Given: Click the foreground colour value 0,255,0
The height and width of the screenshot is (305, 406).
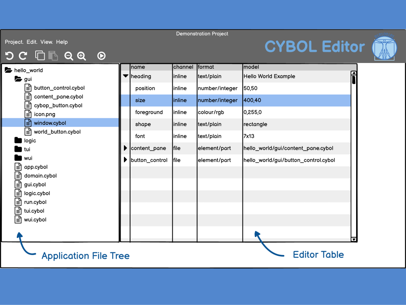Looking at the screenshot, I should click(253, 112).
